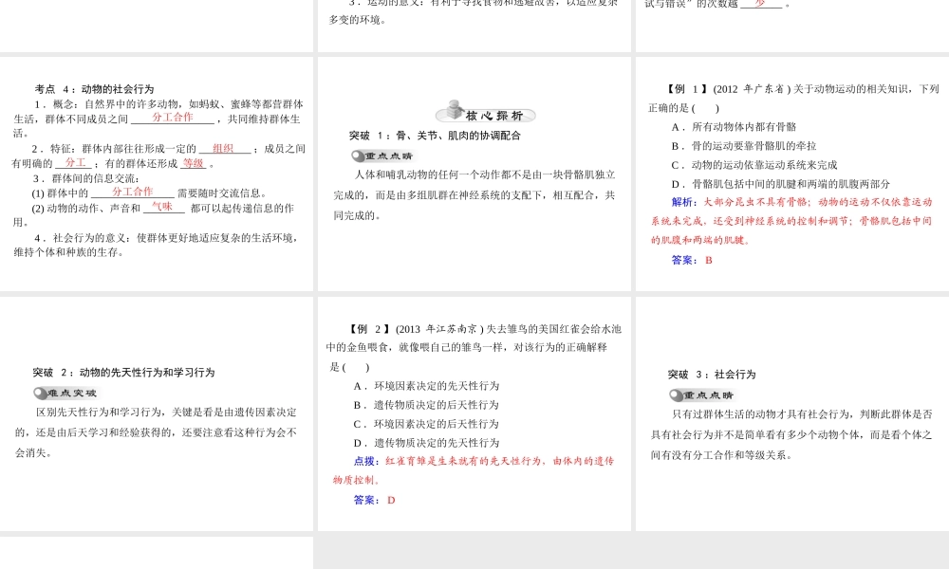949x569 pixels.
Task: Open the slide with 核心探析 banner
Action: pos(474,174)
